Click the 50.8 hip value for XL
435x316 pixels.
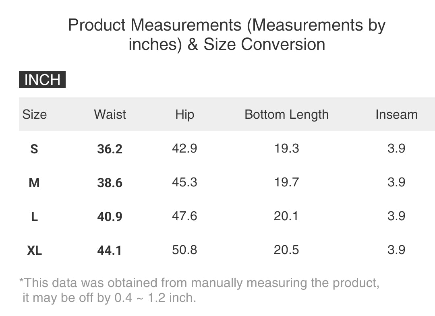[184, 250]
